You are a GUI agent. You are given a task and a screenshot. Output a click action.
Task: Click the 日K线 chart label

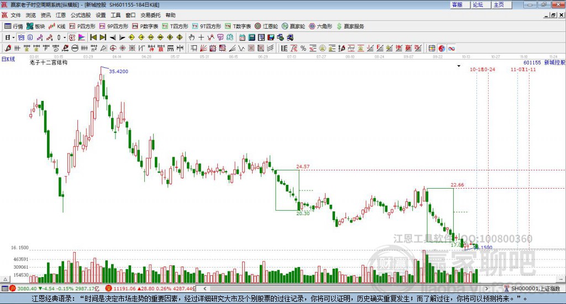(x=8, y=60)
